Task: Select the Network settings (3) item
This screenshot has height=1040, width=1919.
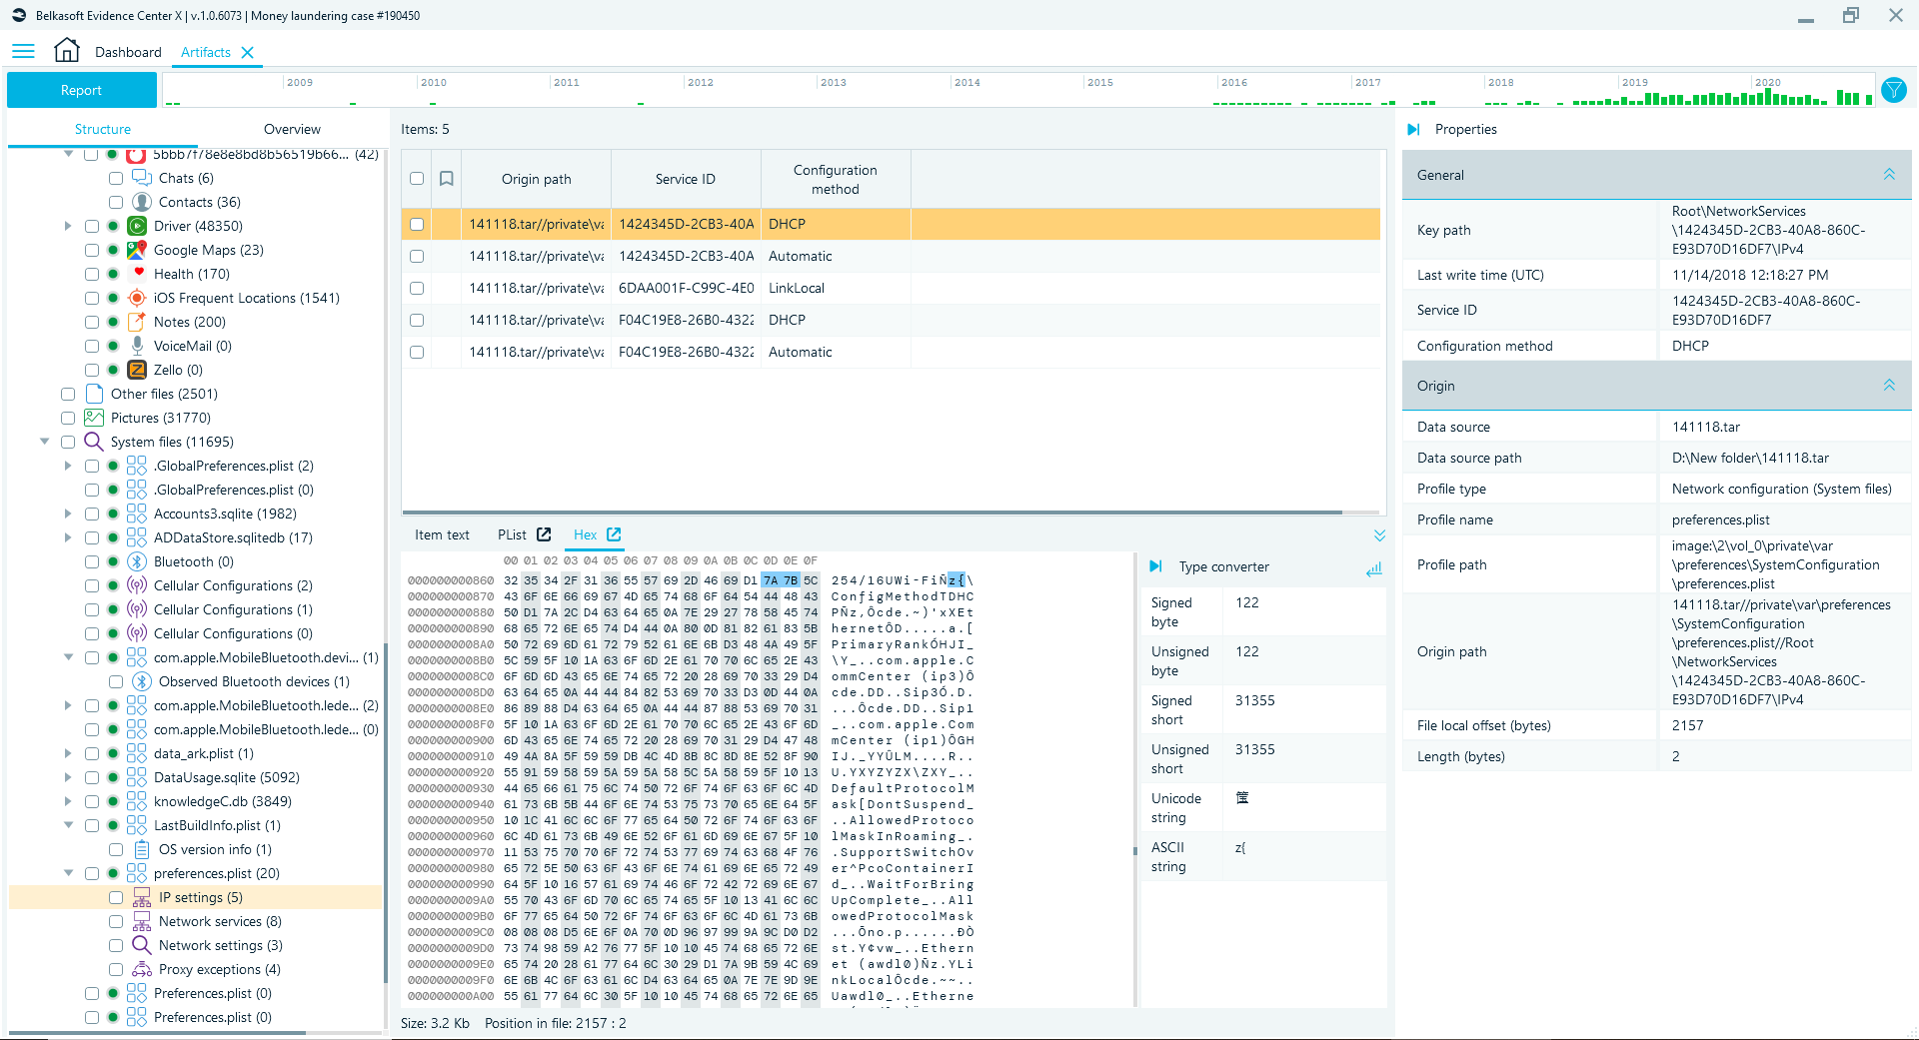Action: click(221, 945)
